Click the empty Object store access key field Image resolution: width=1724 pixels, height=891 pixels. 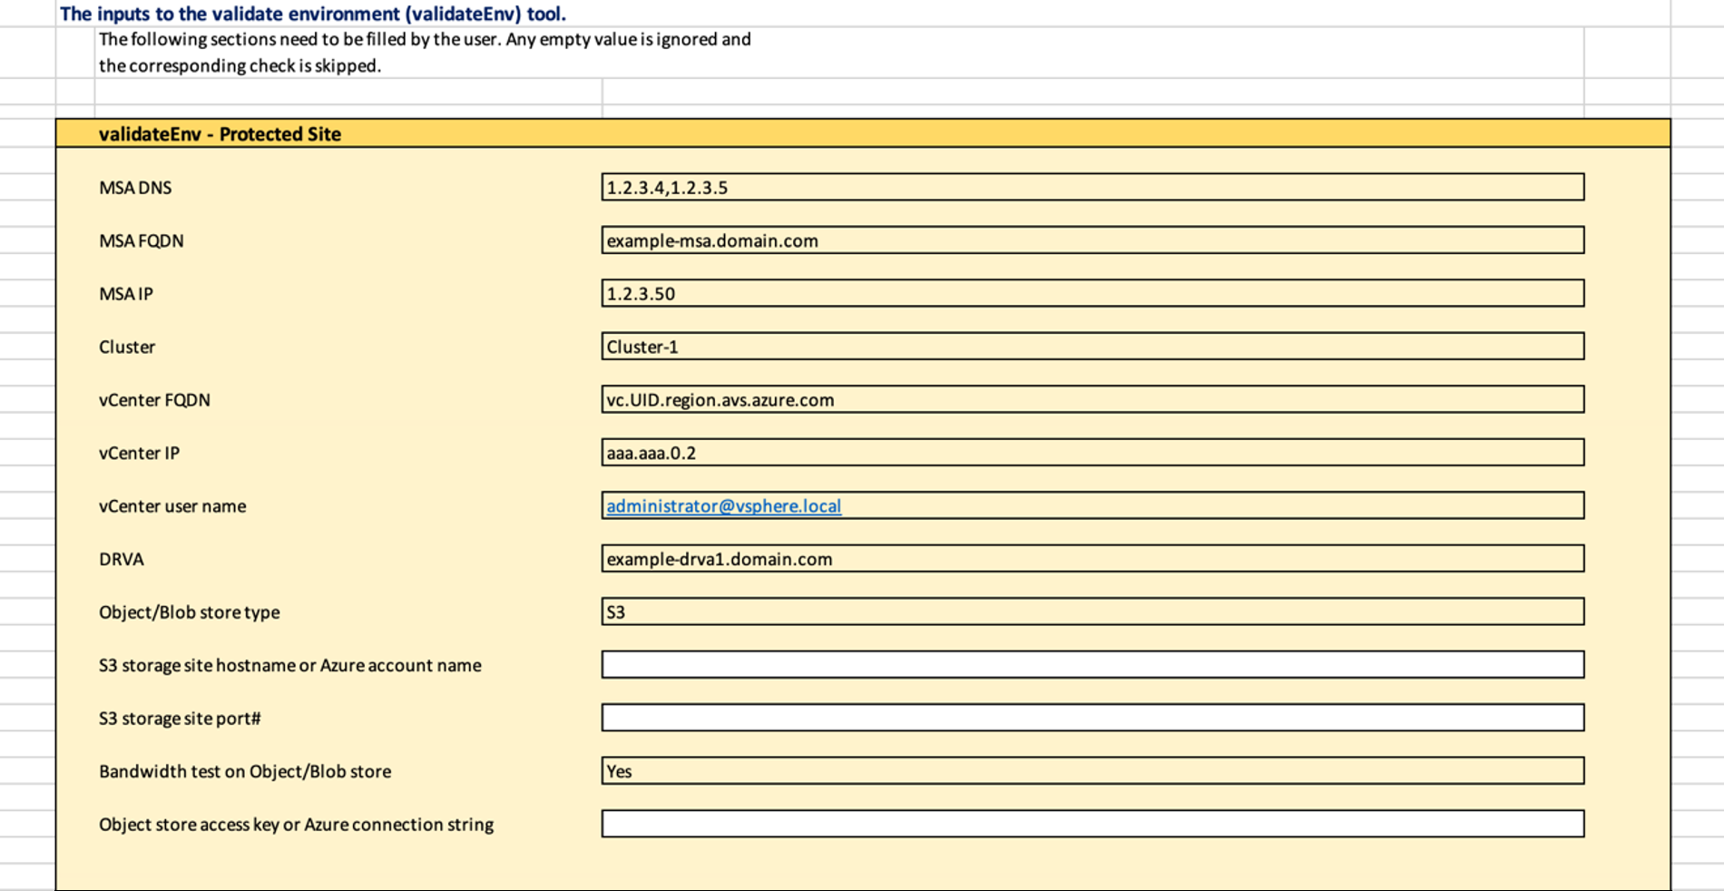click(x=1092, y=824)
